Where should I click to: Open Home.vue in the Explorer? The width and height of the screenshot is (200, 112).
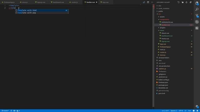[165, 39]
